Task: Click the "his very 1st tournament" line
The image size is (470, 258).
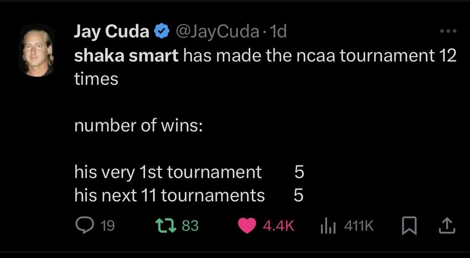Action: click(x=168, y=172)
